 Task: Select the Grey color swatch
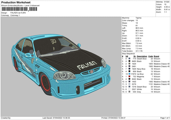click(130, 92)
